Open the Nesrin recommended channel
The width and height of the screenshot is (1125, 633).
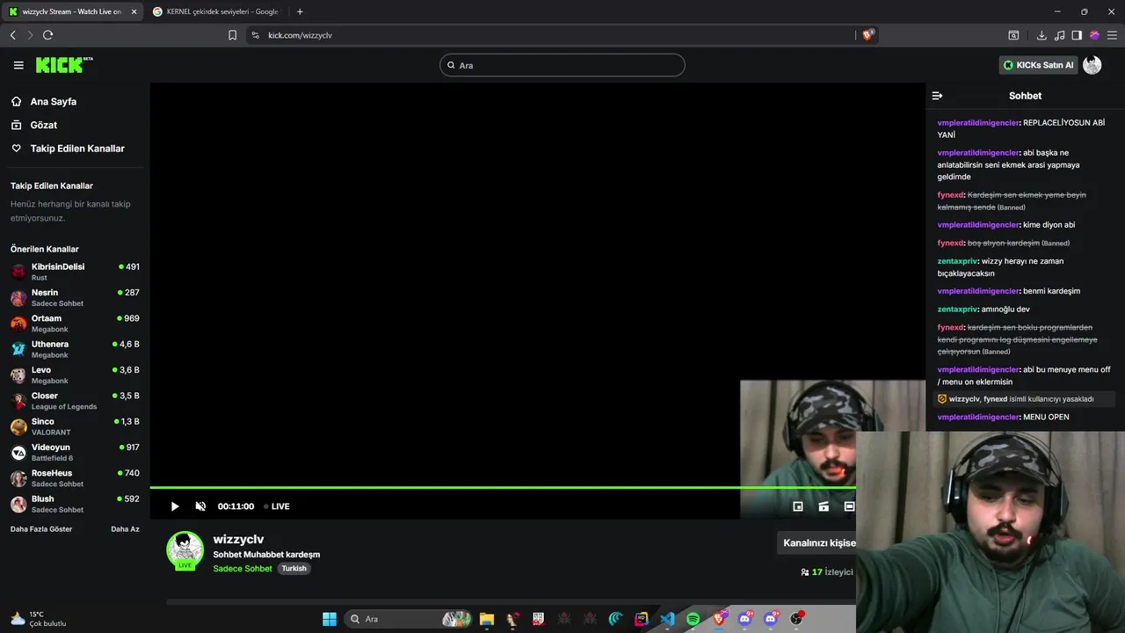click(x=75, y=297)
